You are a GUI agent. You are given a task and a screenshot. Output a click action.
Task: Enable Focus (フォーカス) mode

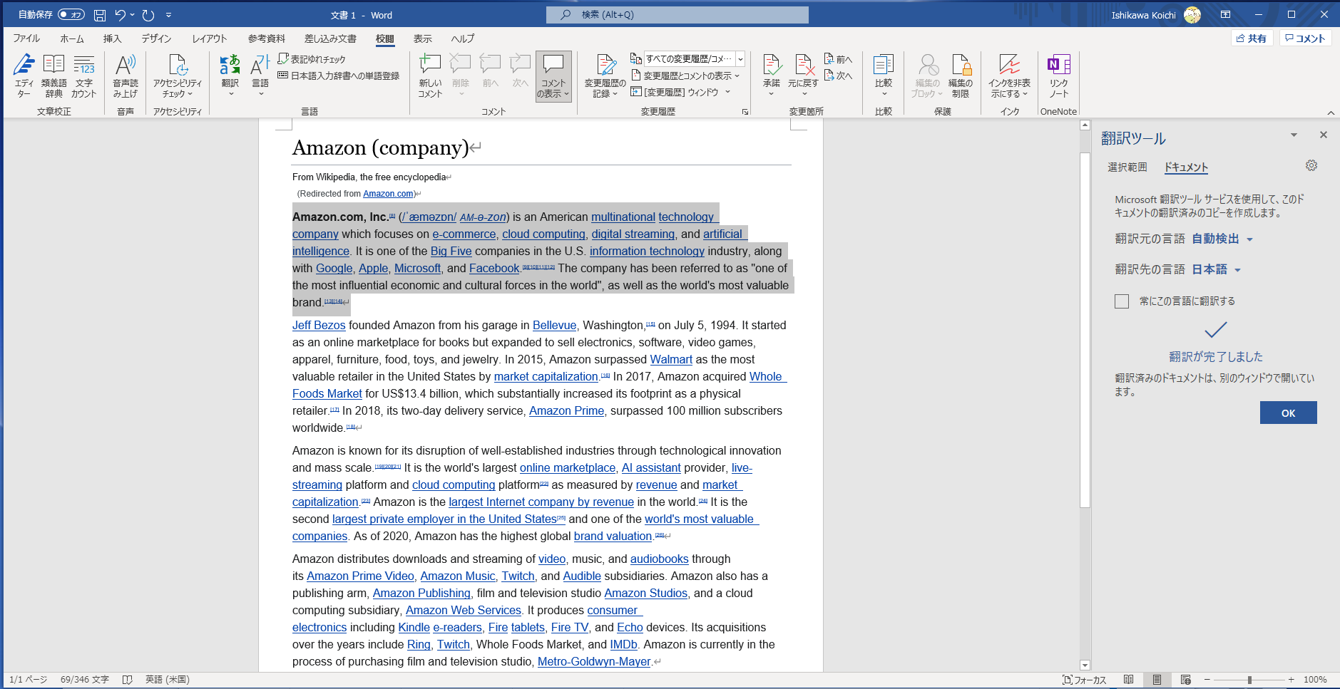click(x=1084, y=680)
